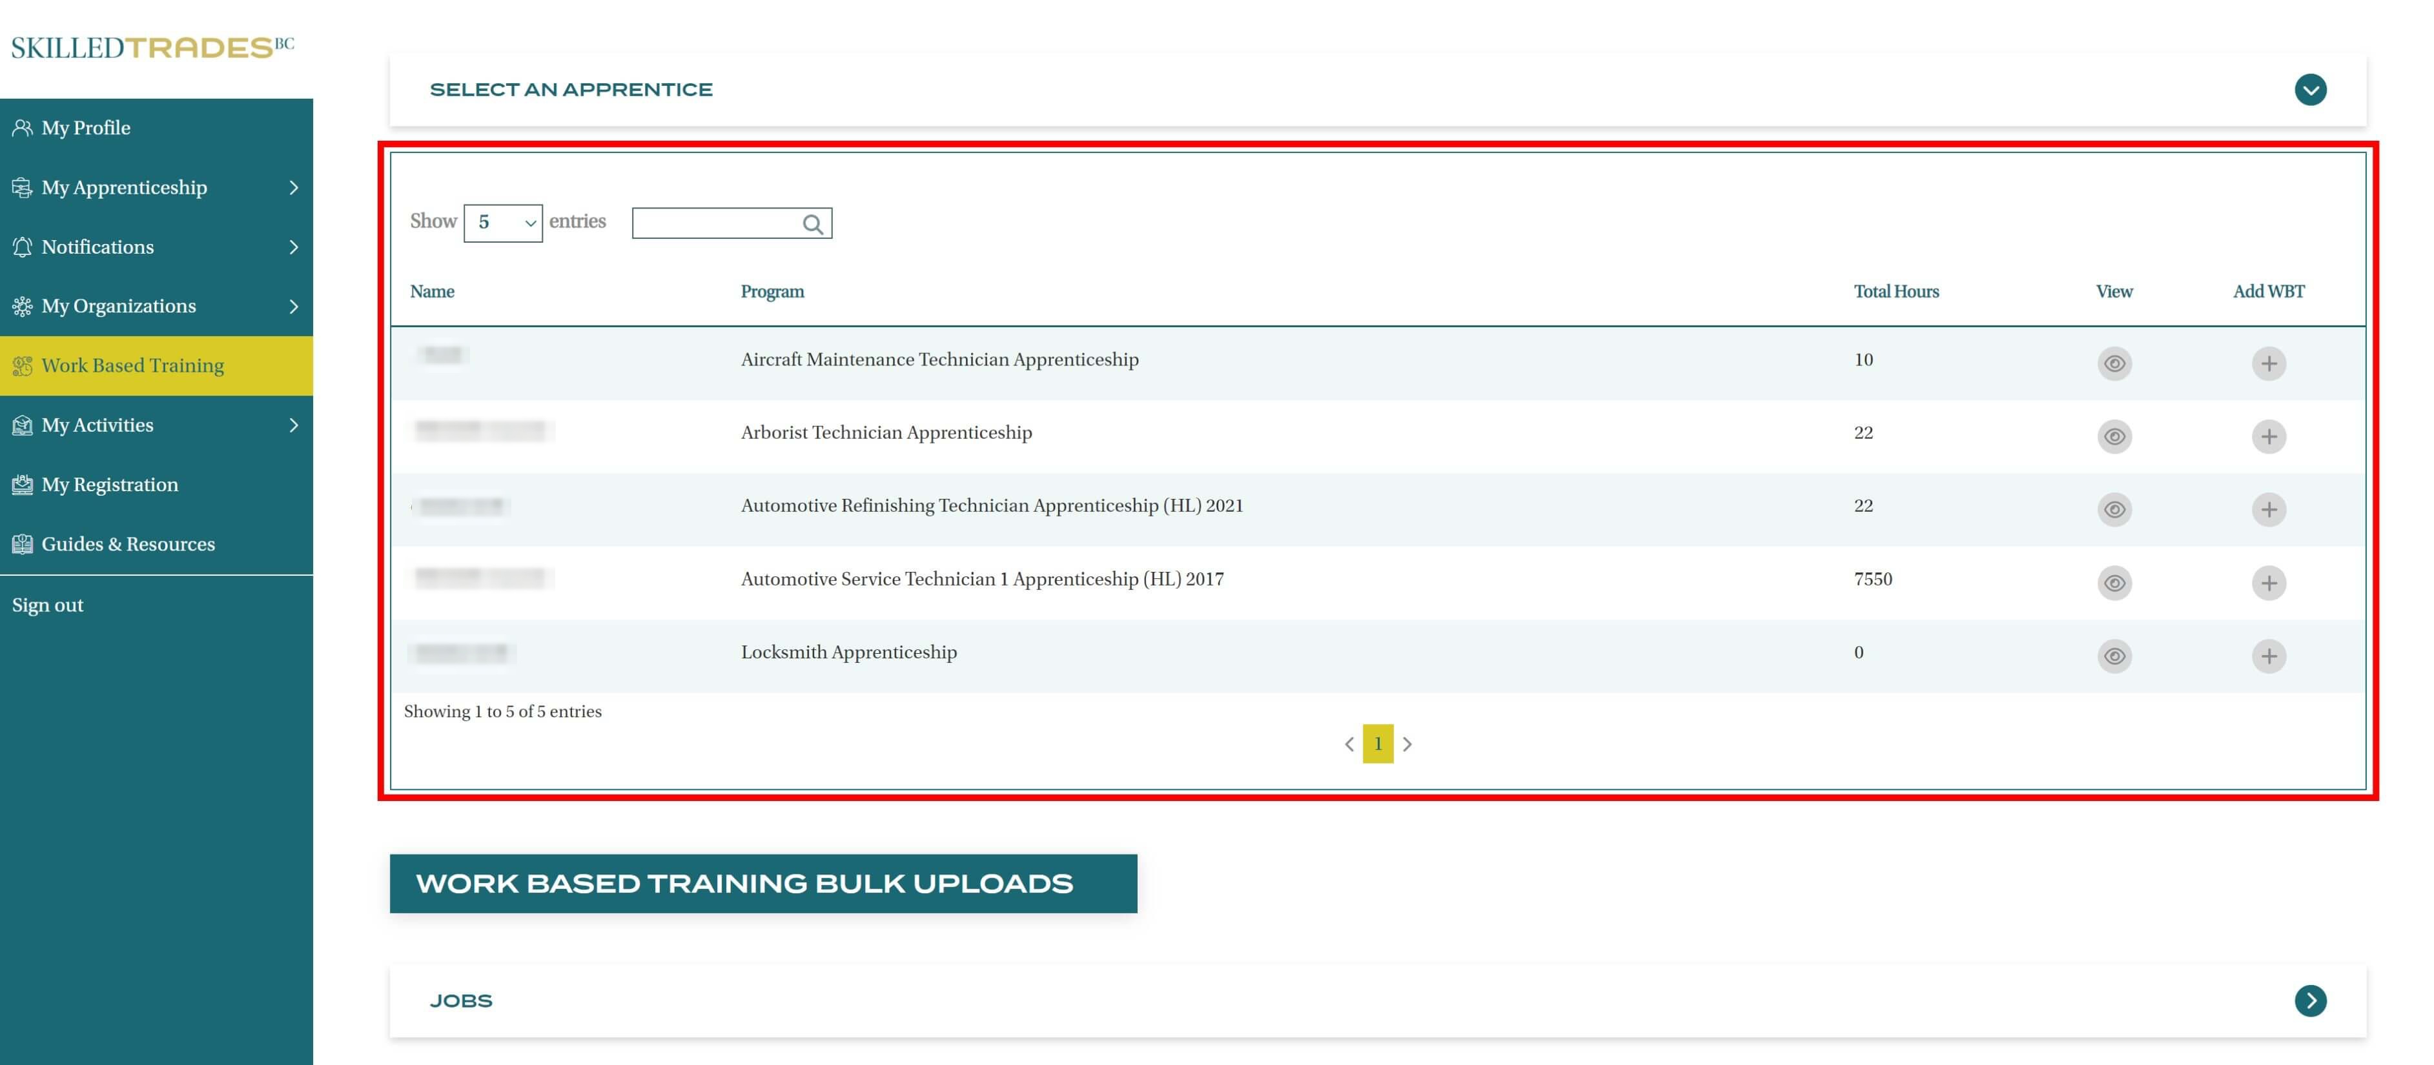Go to My Profile

[85, 128]
